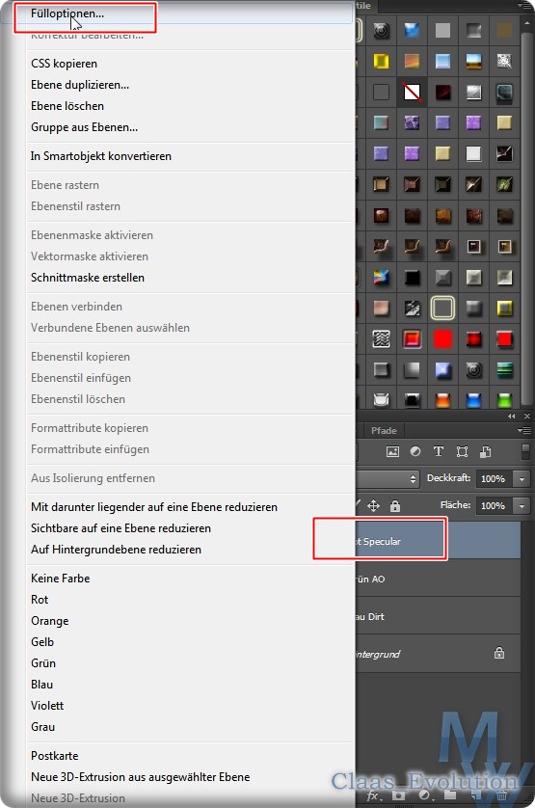Choose the solid black square style
The width and height of the screenshot is (535, 808).
412,278
